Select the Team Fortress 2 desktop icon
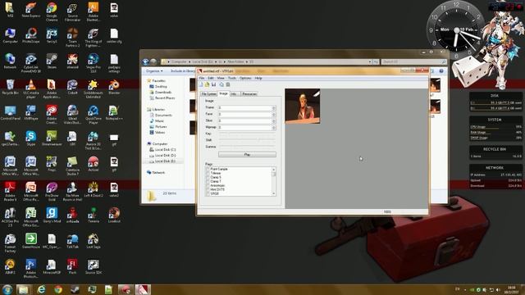This screenshot has width=525, height=295. click(72, 37)
